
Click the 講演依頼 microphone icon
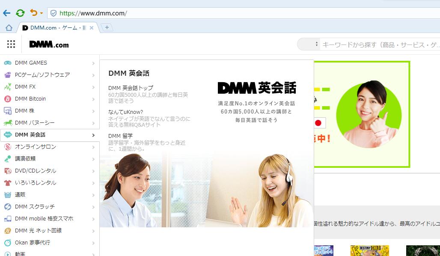(8, 159)
